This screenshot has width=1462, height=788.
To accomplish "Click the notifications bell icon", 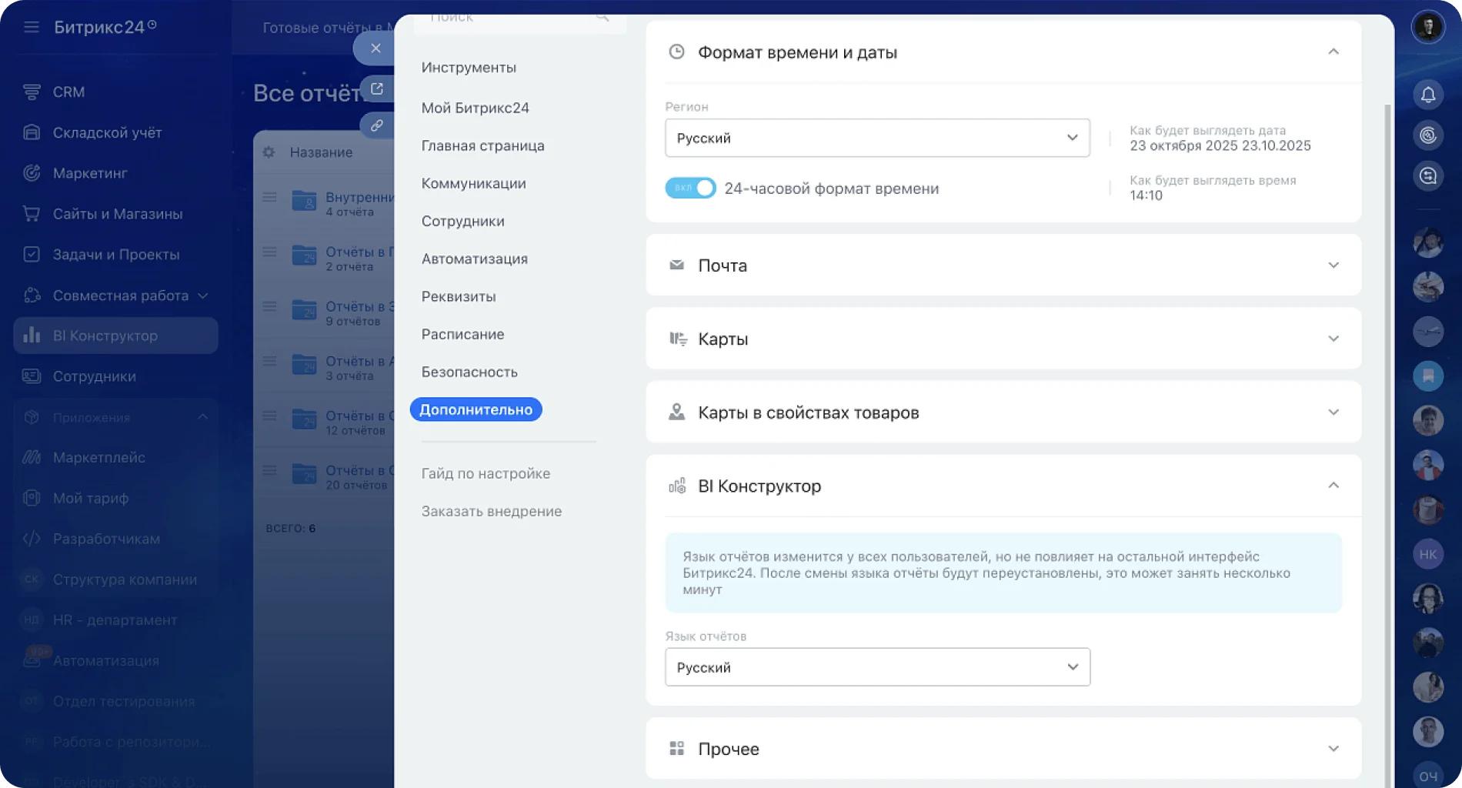I will coord(1427,95).
